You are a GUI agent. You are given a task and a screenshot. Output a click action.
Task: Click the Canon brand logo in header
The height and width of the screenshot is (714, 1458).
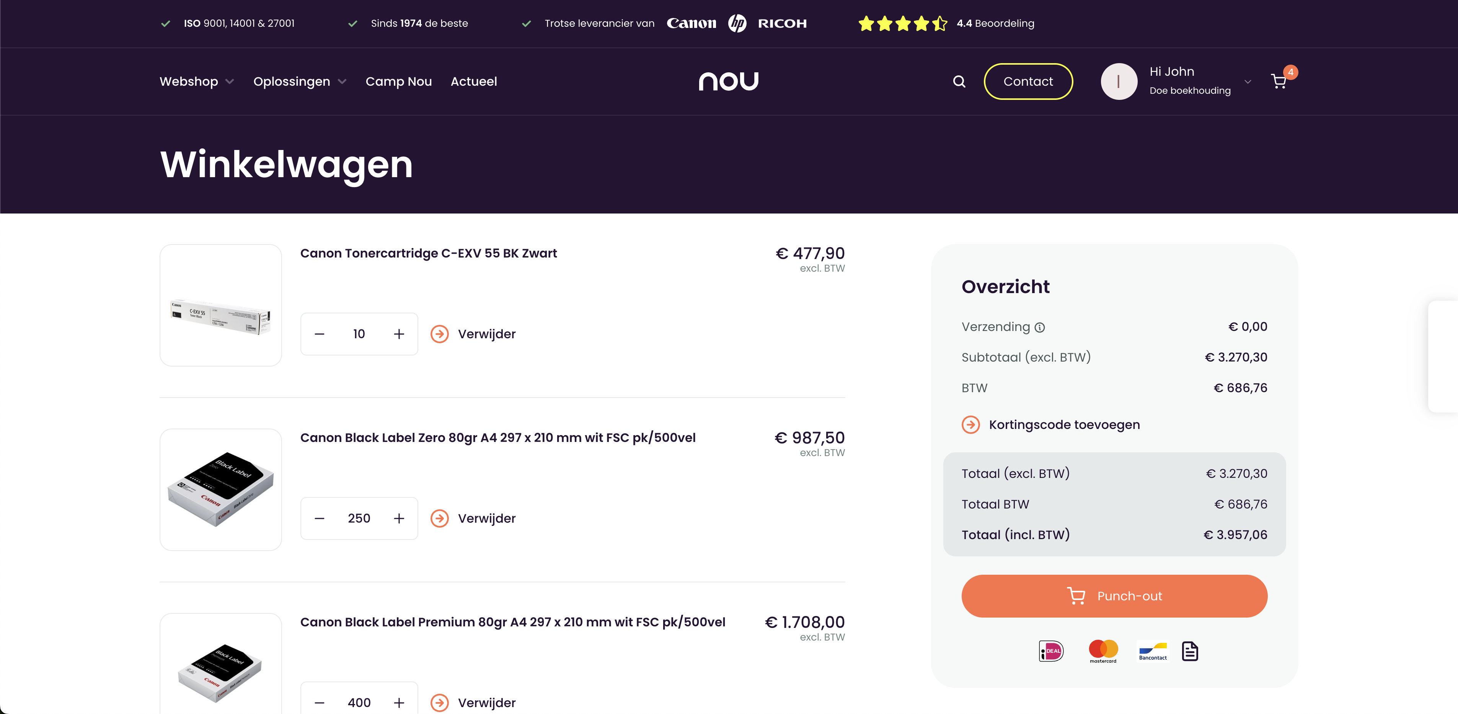click(x=691, y=23)
